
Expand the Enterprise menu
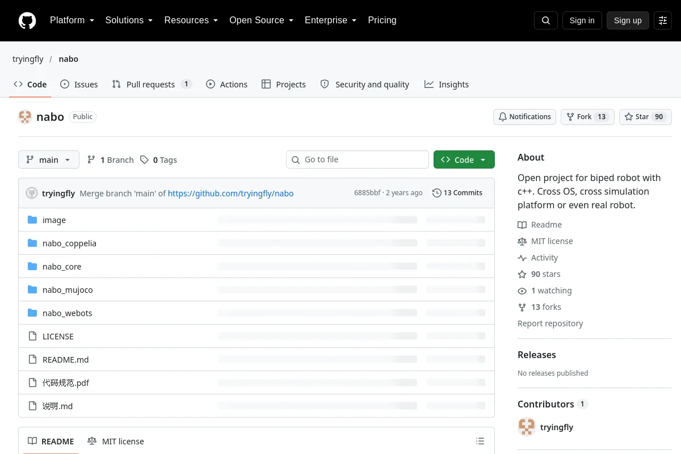pyautogui.click(x=330, y=20)
